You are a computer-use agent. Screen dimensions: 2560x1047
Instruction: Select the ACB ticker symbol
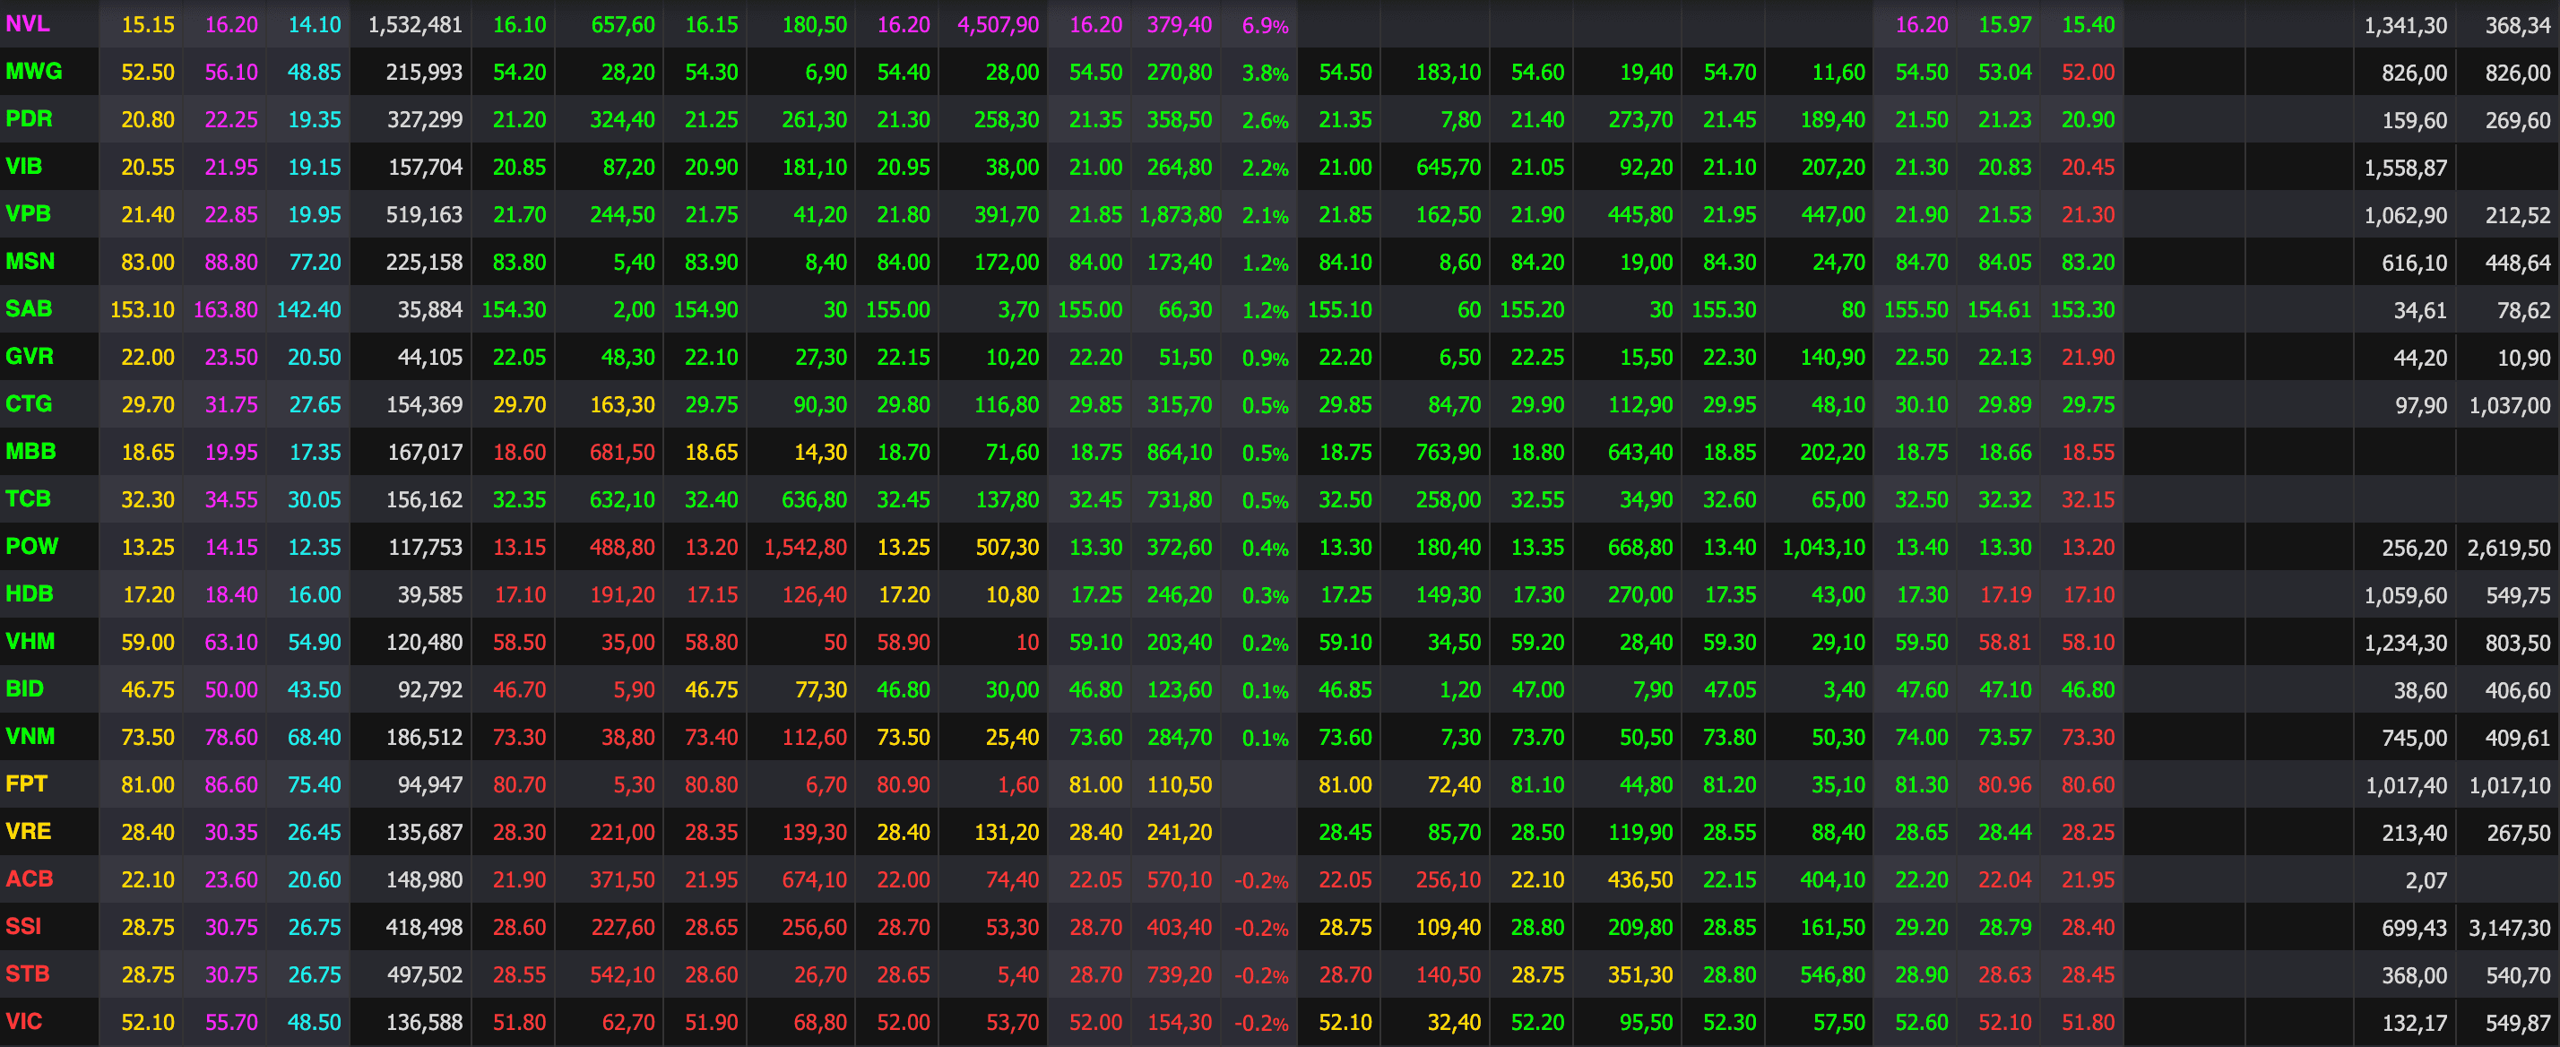coord(29,879)
